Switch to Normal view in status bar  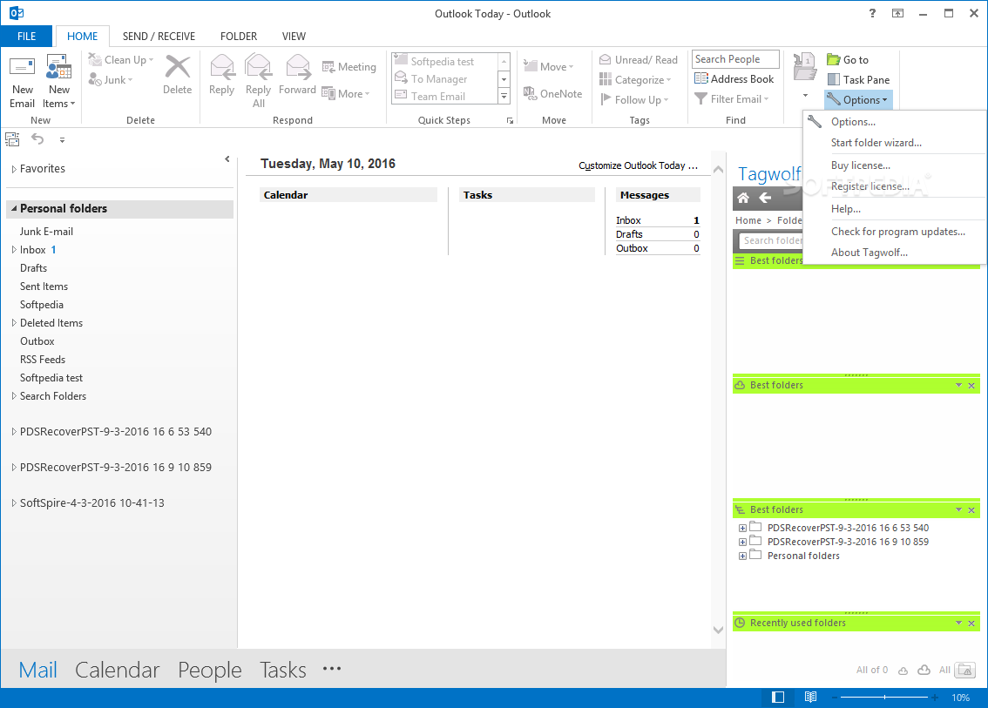point(778,698)
